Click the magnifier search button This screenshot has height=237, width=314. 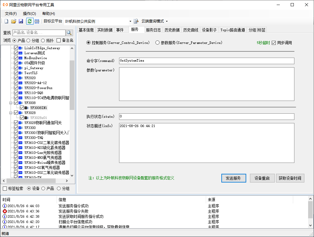(69, 33)
